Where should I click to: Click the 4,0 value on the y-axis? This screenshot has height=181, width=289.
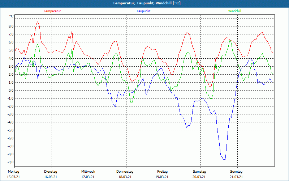coord(11,58)
